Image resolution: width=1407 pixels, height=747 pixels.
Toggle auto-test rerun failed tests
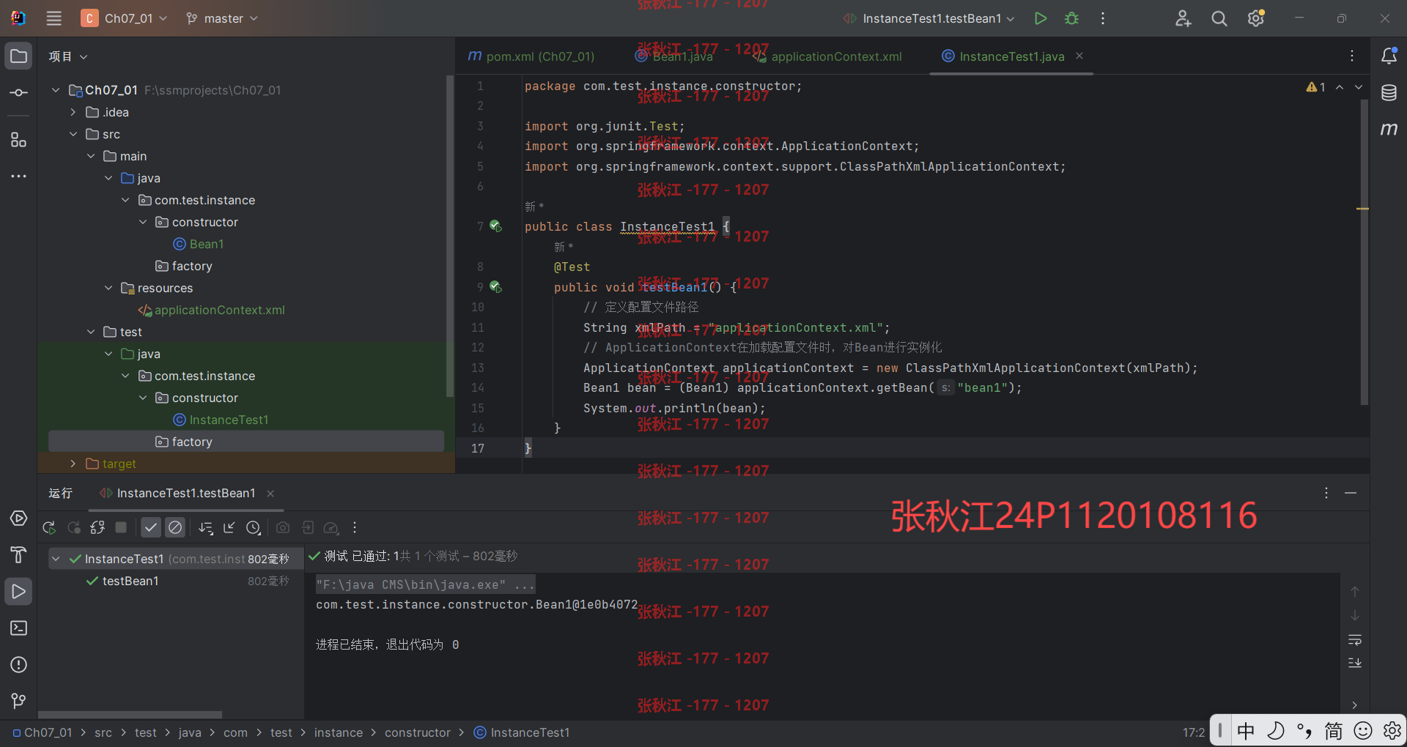coord(97,527)
